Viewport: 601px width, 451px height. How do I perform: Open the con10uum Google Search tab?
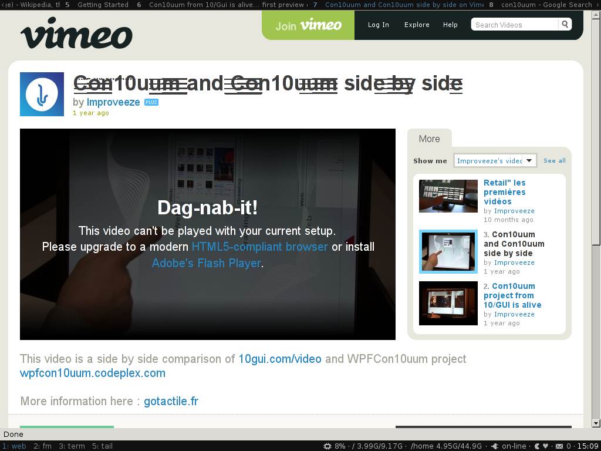pyautogui.click(x=545, y=5)
